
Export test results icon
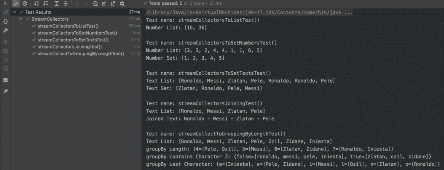pyautogui.click(x=113, y=3)
